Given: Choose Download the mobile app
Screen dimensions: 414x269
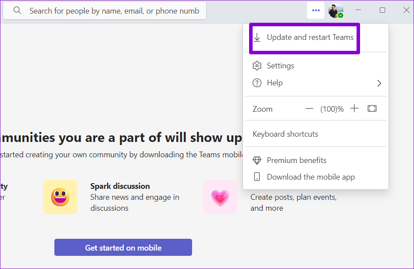Looking at the screenshot, I should [x=315, y=177].
